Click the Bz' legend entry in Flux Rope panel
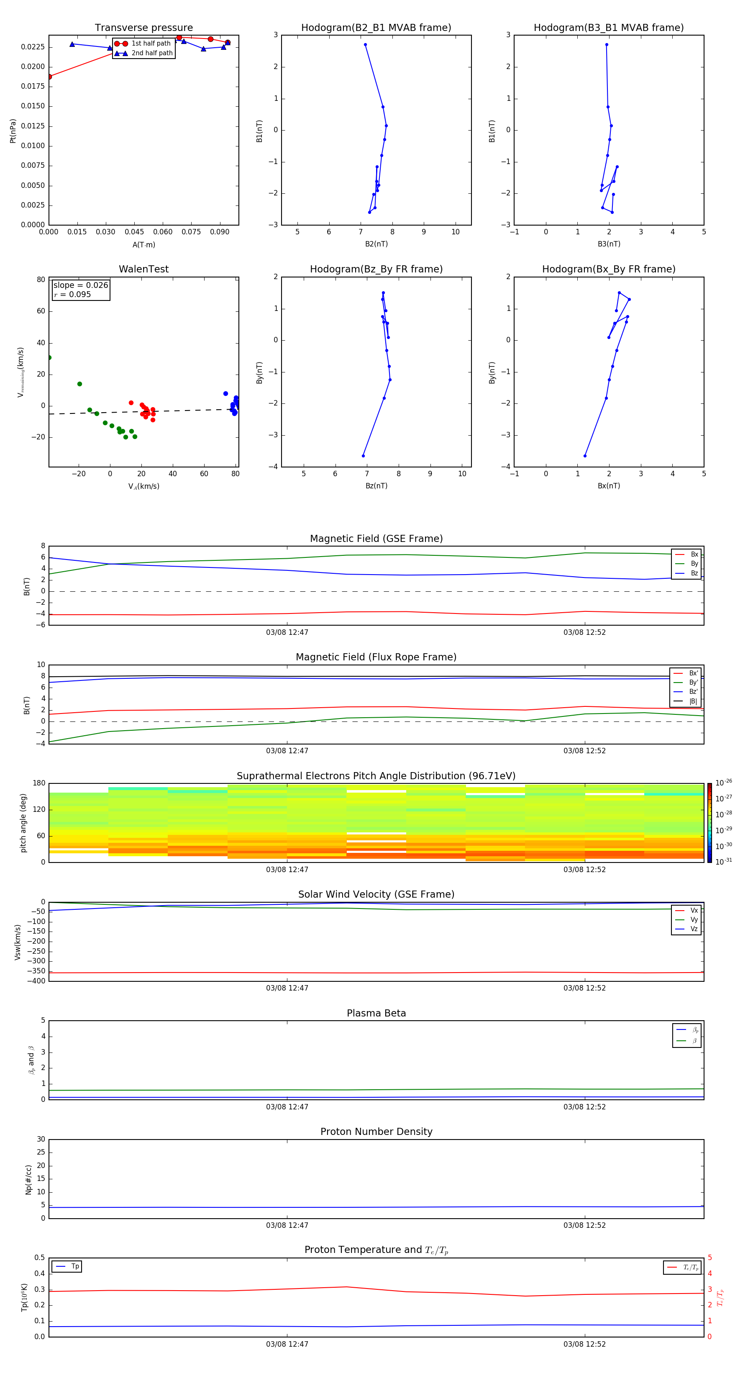Viewport: 753px width, 1381px height. (686, 692)
